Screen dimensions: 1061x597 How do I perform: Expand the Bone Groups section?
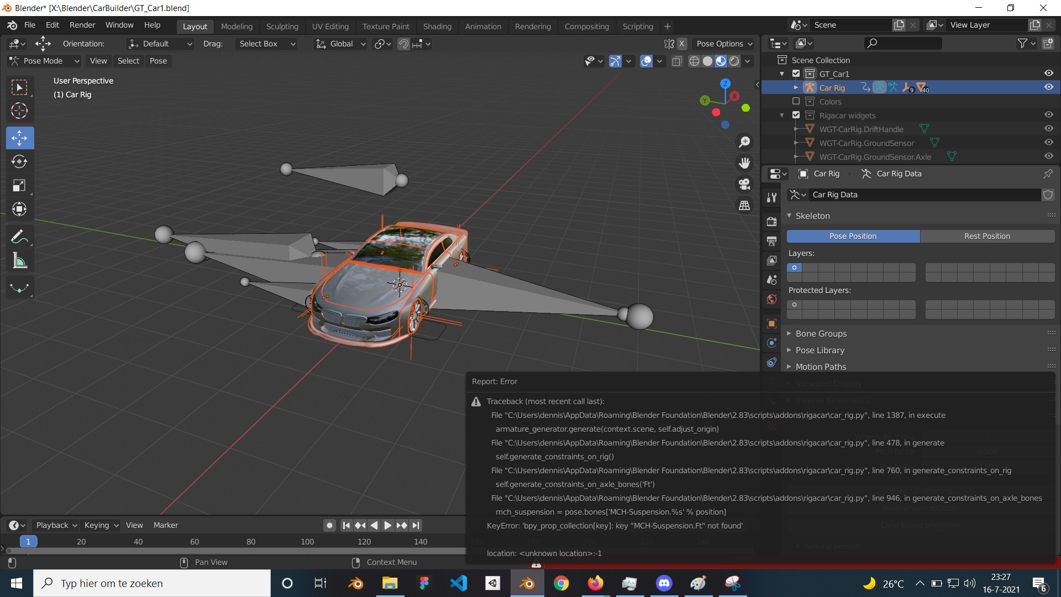(821, 333)
